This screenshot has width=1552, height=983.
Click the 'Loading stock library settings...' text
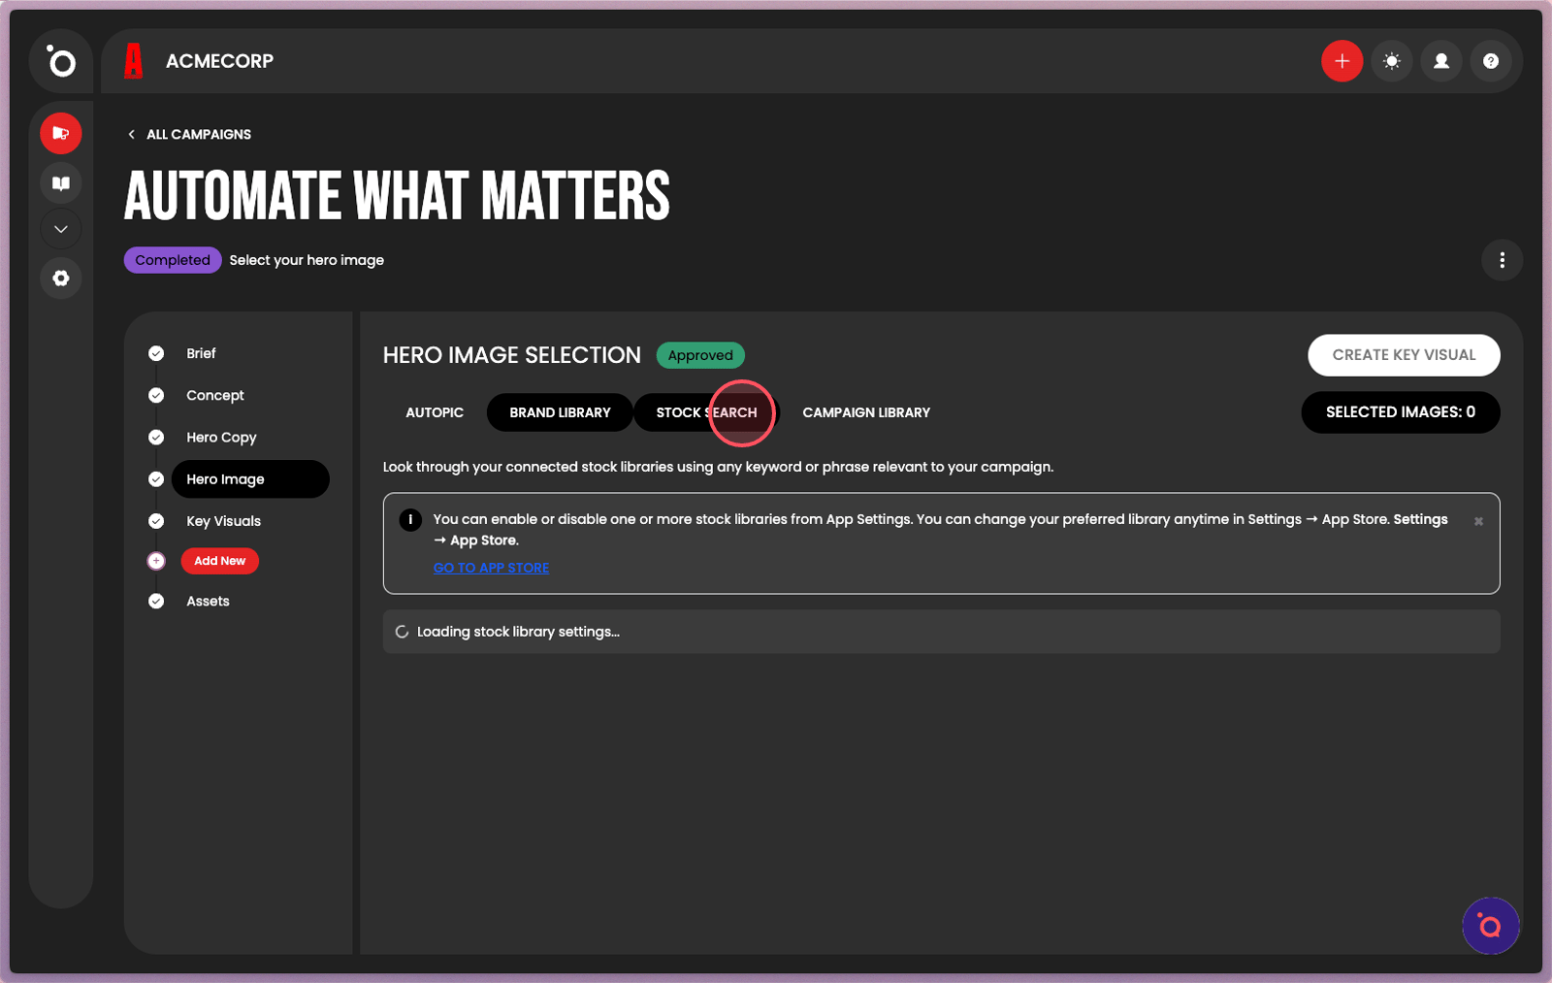coord(518,632)
